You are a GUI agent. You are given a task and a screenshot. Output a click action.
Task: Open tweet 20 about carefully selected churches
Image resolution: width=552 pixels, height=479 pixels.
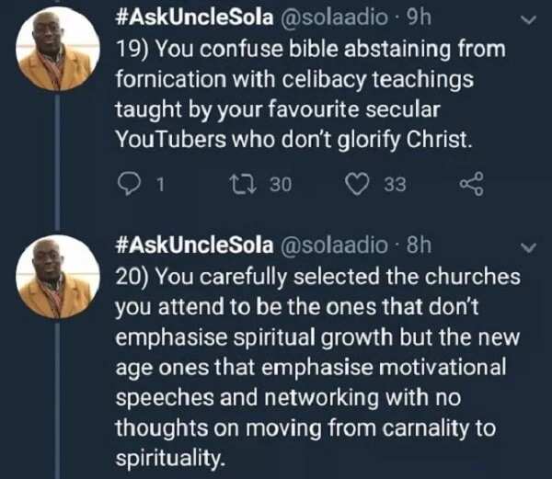click(x=317, y=367)
